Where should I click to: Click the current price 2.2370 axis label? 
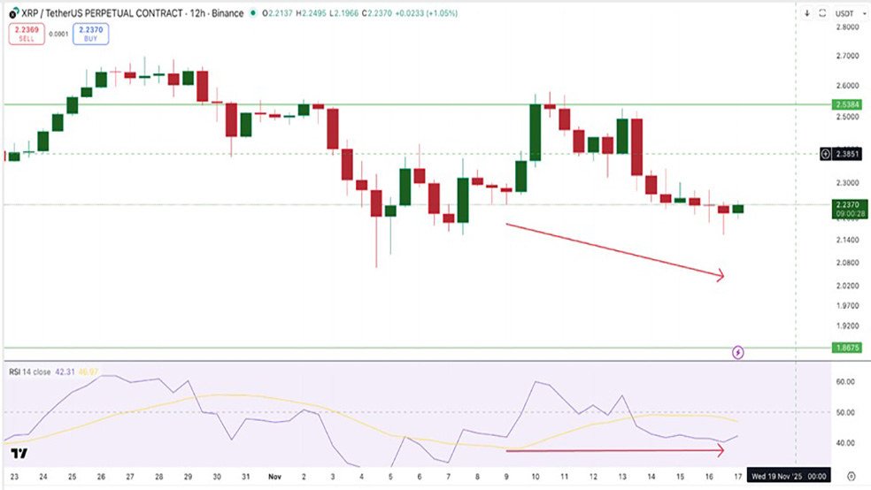(845, 204)
